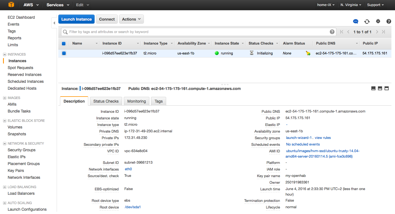The height and width of the screenshot is (214, 395).
Task: Click the magnifier icon in filter box
Action: pos(65,32)
